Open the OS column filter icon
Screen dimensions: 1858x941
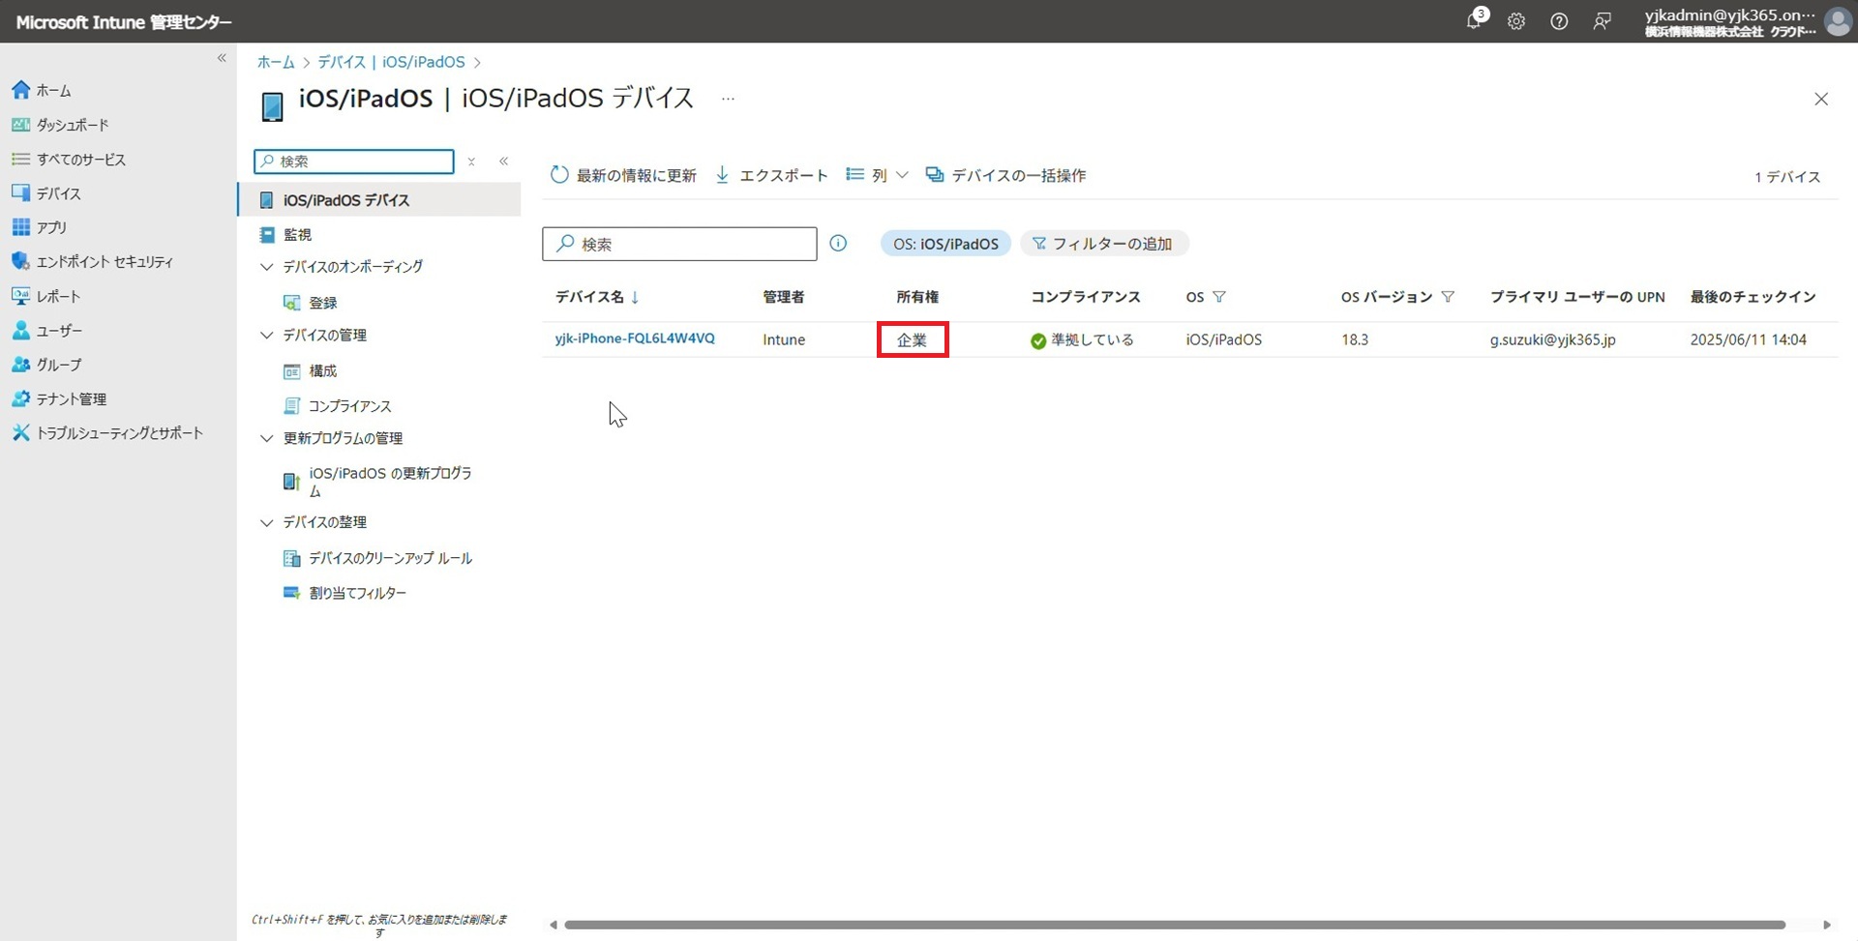(1219, 297)
